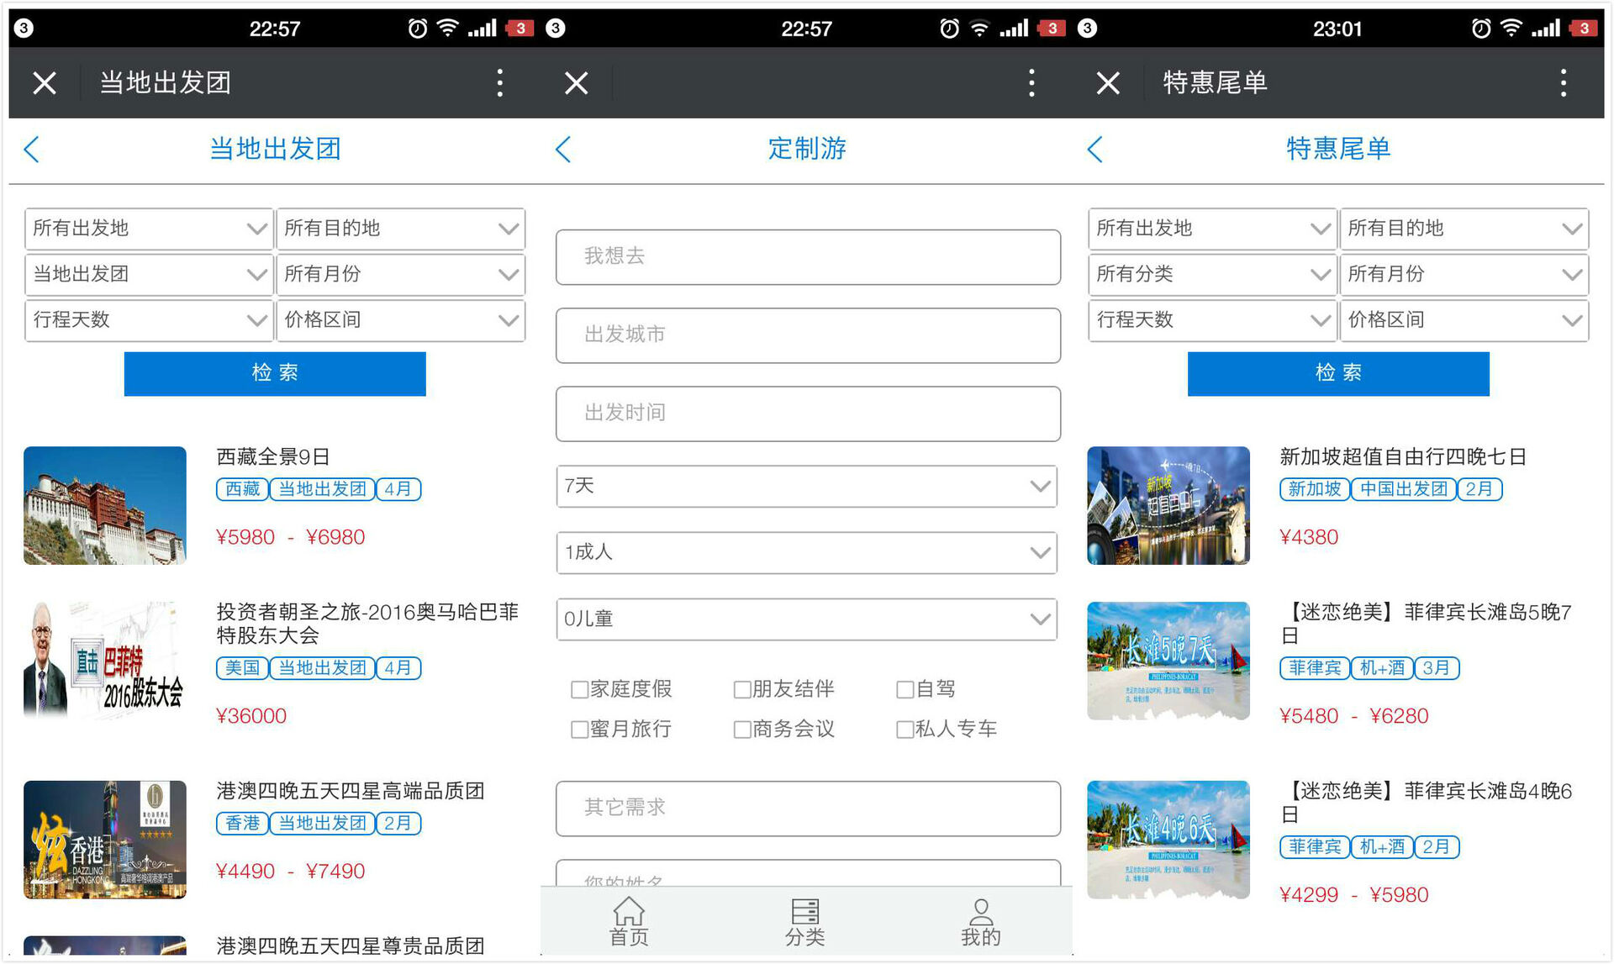Open the 西藏全景9日 tour thumbnail
The width and height of the screenshot is (1614, 964).
click(105, 505)
